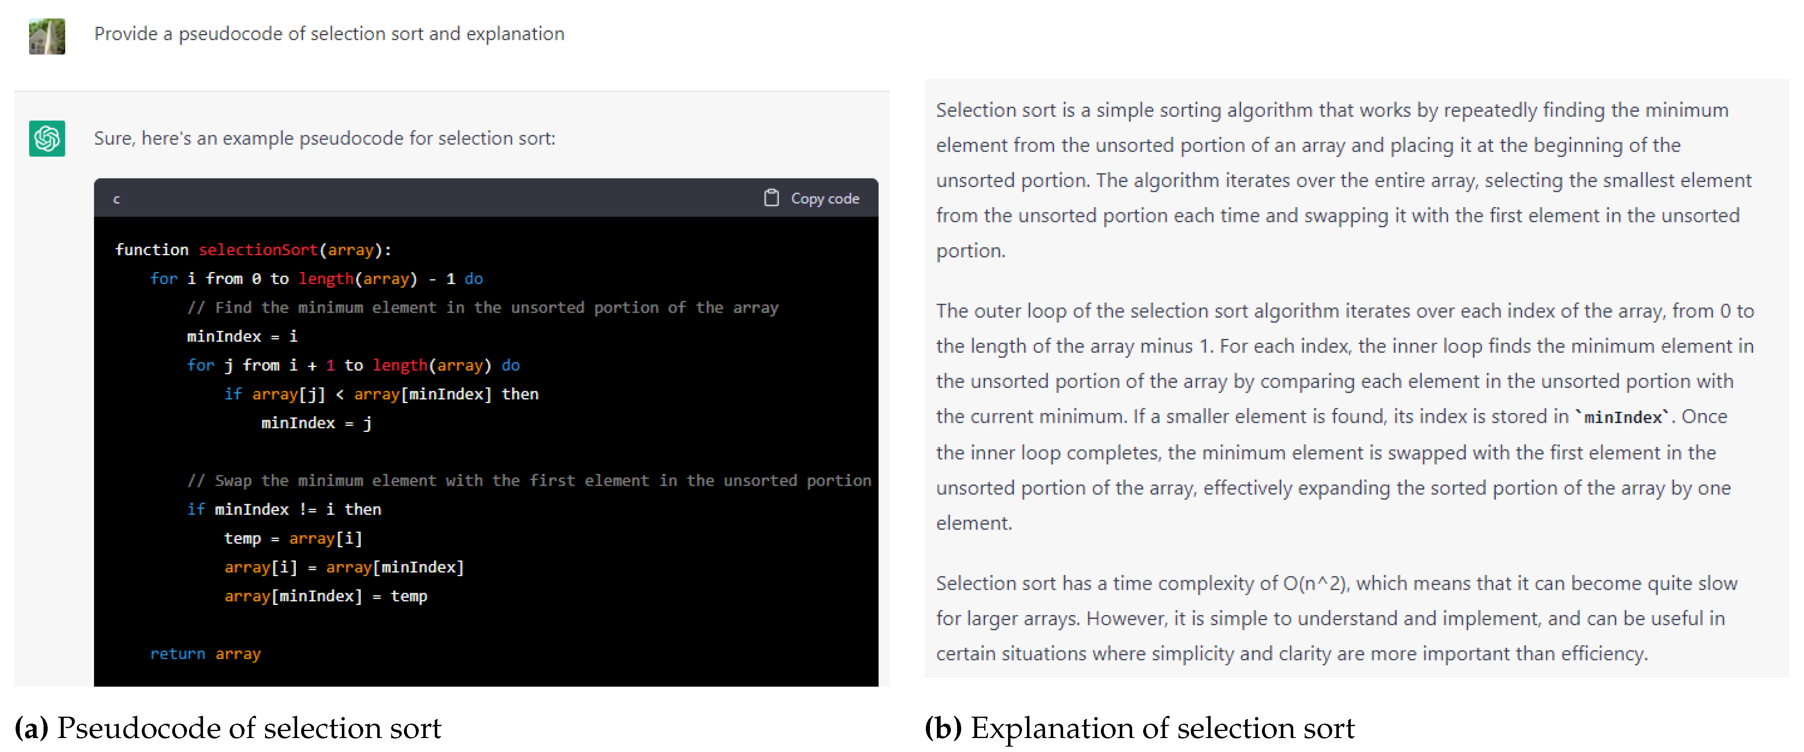The image size is (1804, 752).
Task: Click the "minIndex = j" code line
Action: click(x=316, y=423)
